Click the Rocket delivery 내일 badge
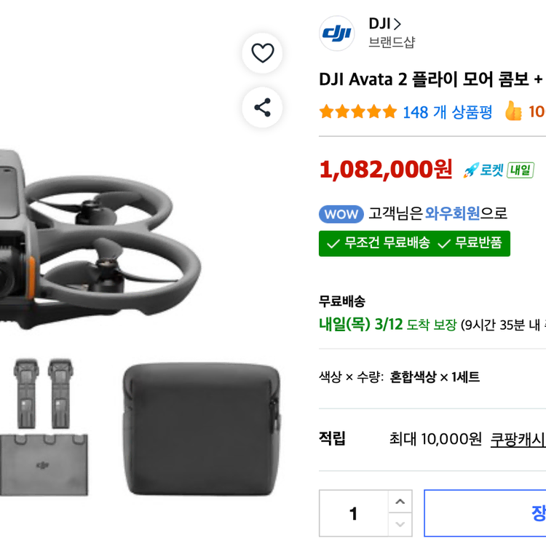The image size is (546, 546). tap(499, 170)
